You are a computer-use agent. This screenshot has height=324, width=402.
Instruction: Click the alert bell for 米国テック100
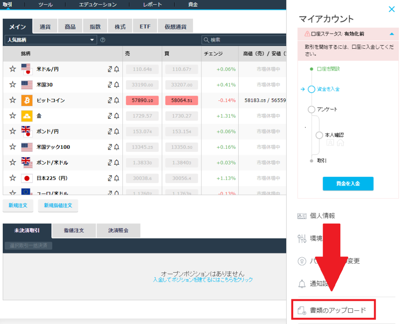pyautogui.click(x=117, y=147)
